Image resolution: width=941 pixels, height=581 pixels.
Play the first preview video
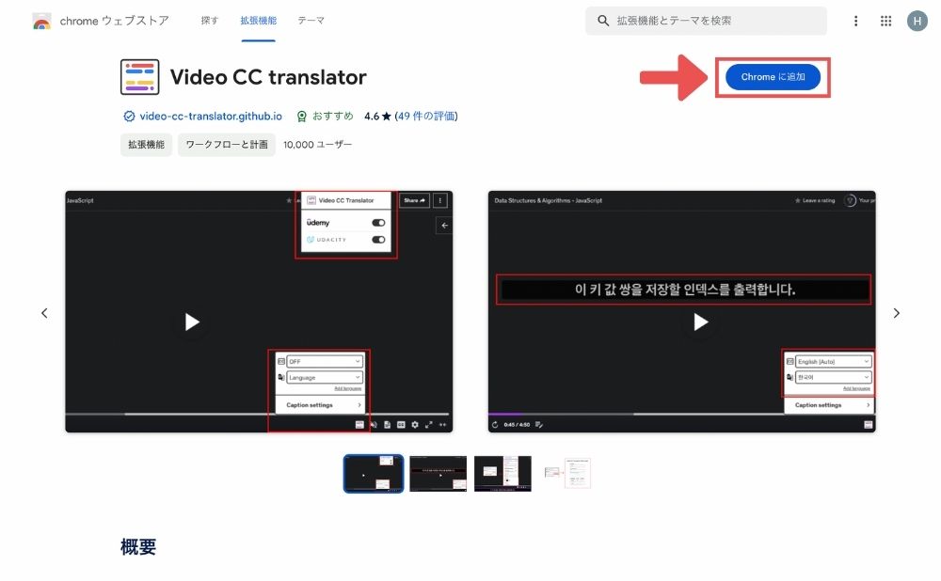191,322
